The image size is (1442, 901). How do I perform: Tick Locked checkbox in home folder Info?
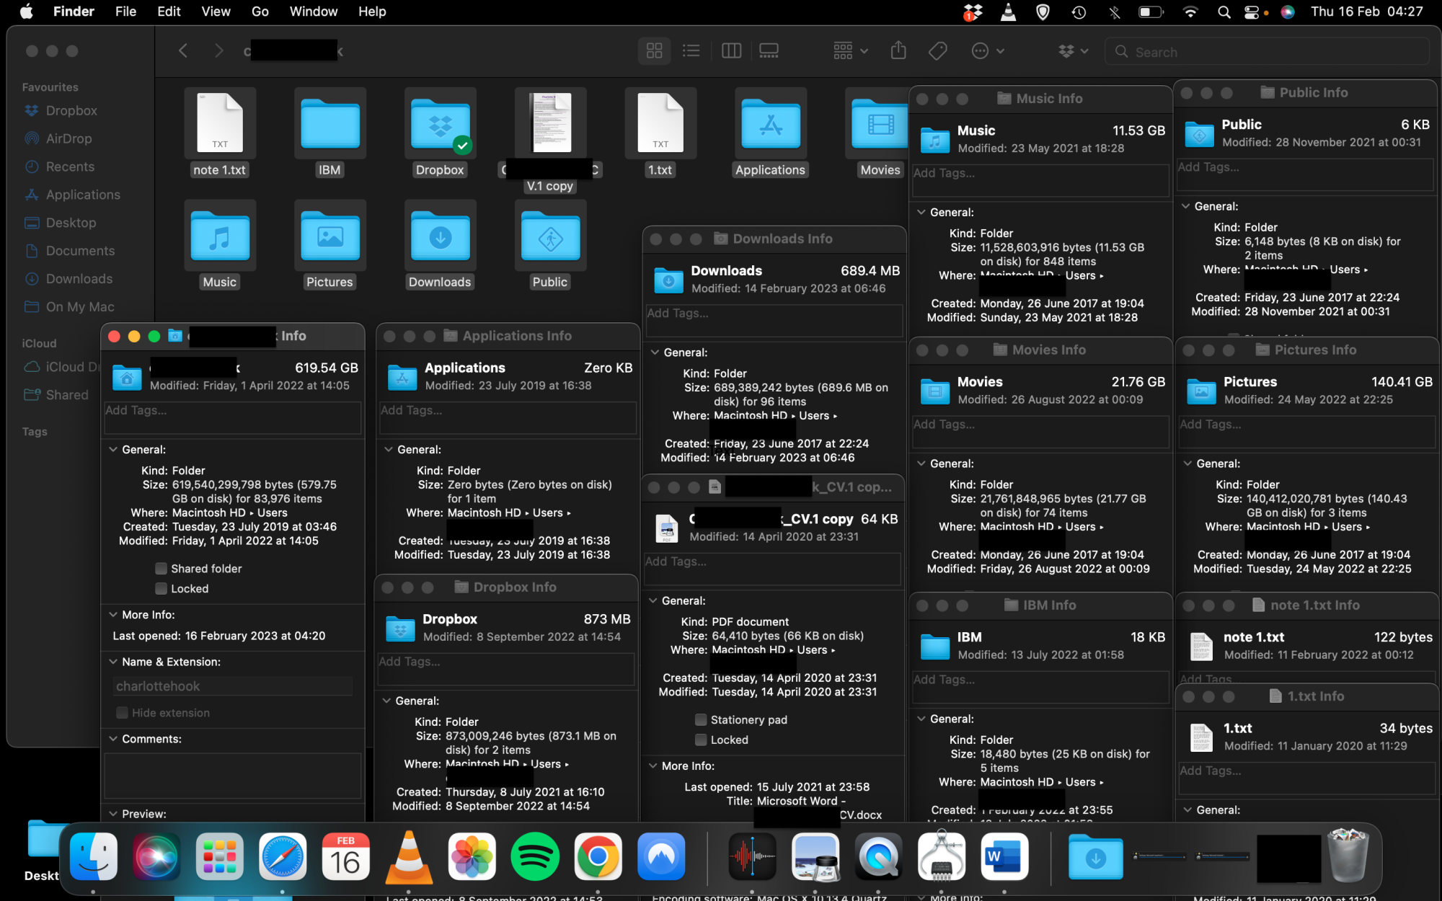tap(162, 589)
